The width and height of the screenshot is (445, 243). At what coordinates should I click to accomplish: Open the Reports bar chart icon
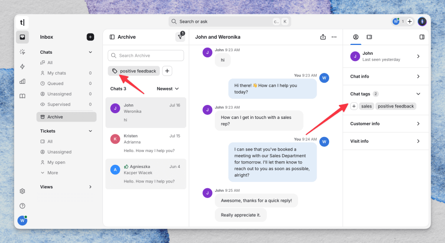pos(22,81)
